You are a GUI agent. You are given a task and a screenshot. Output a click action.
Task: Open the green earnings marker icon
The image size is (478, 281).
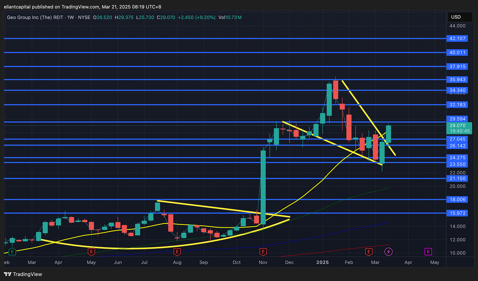click(12, 252)
